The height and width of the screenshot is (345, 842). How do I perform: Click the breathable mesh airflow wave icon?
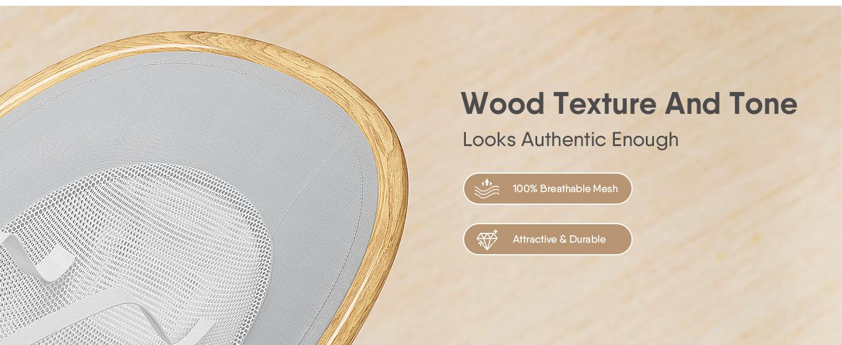487,189
